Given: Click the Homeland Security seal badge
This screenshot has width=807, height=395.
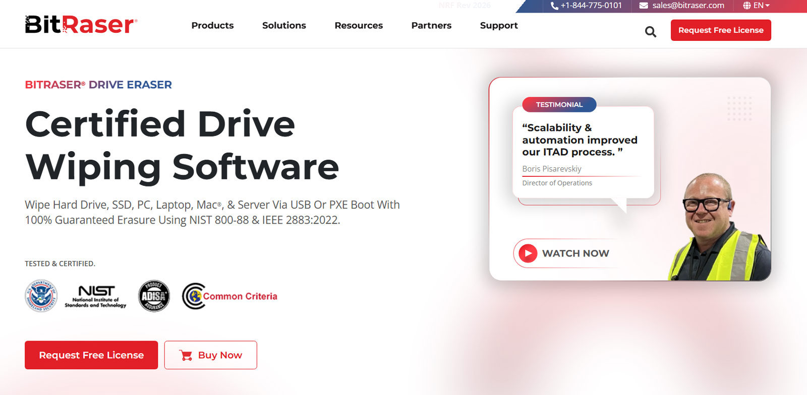Looking at the screenshot, I should [x=41, y=296].
